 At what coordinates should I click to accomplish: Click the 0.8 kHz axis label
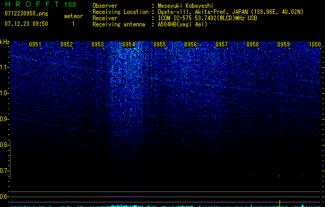[x=4, y=145]
